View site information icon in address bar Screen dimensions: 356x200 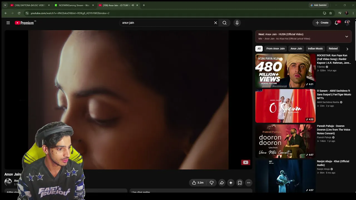tap(27, 13)
